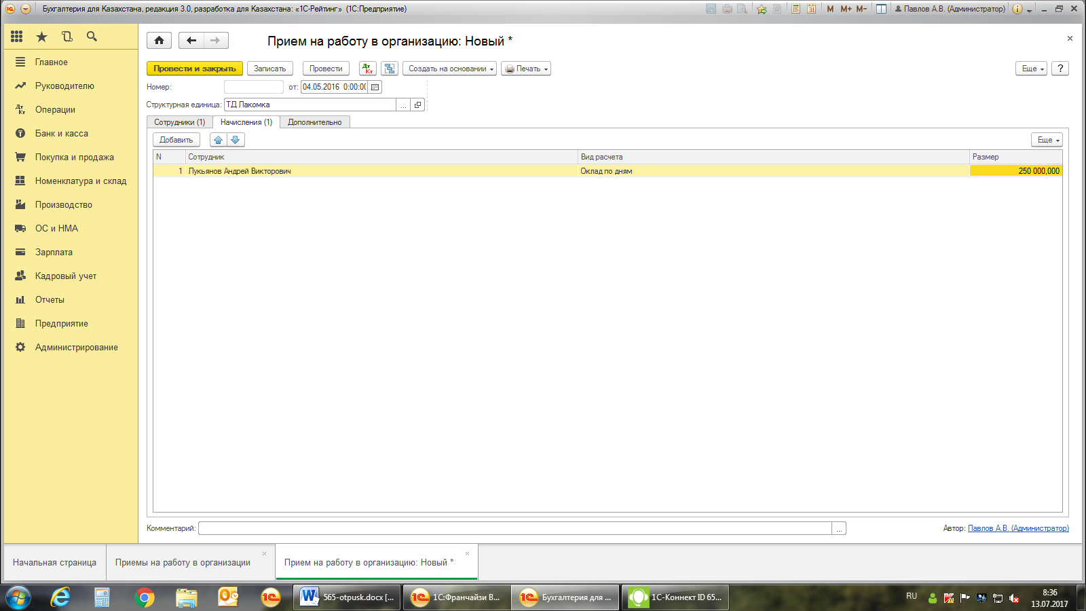The image size is (1086, 611).
Task: Open the Windows Start button
Action: 18,597
